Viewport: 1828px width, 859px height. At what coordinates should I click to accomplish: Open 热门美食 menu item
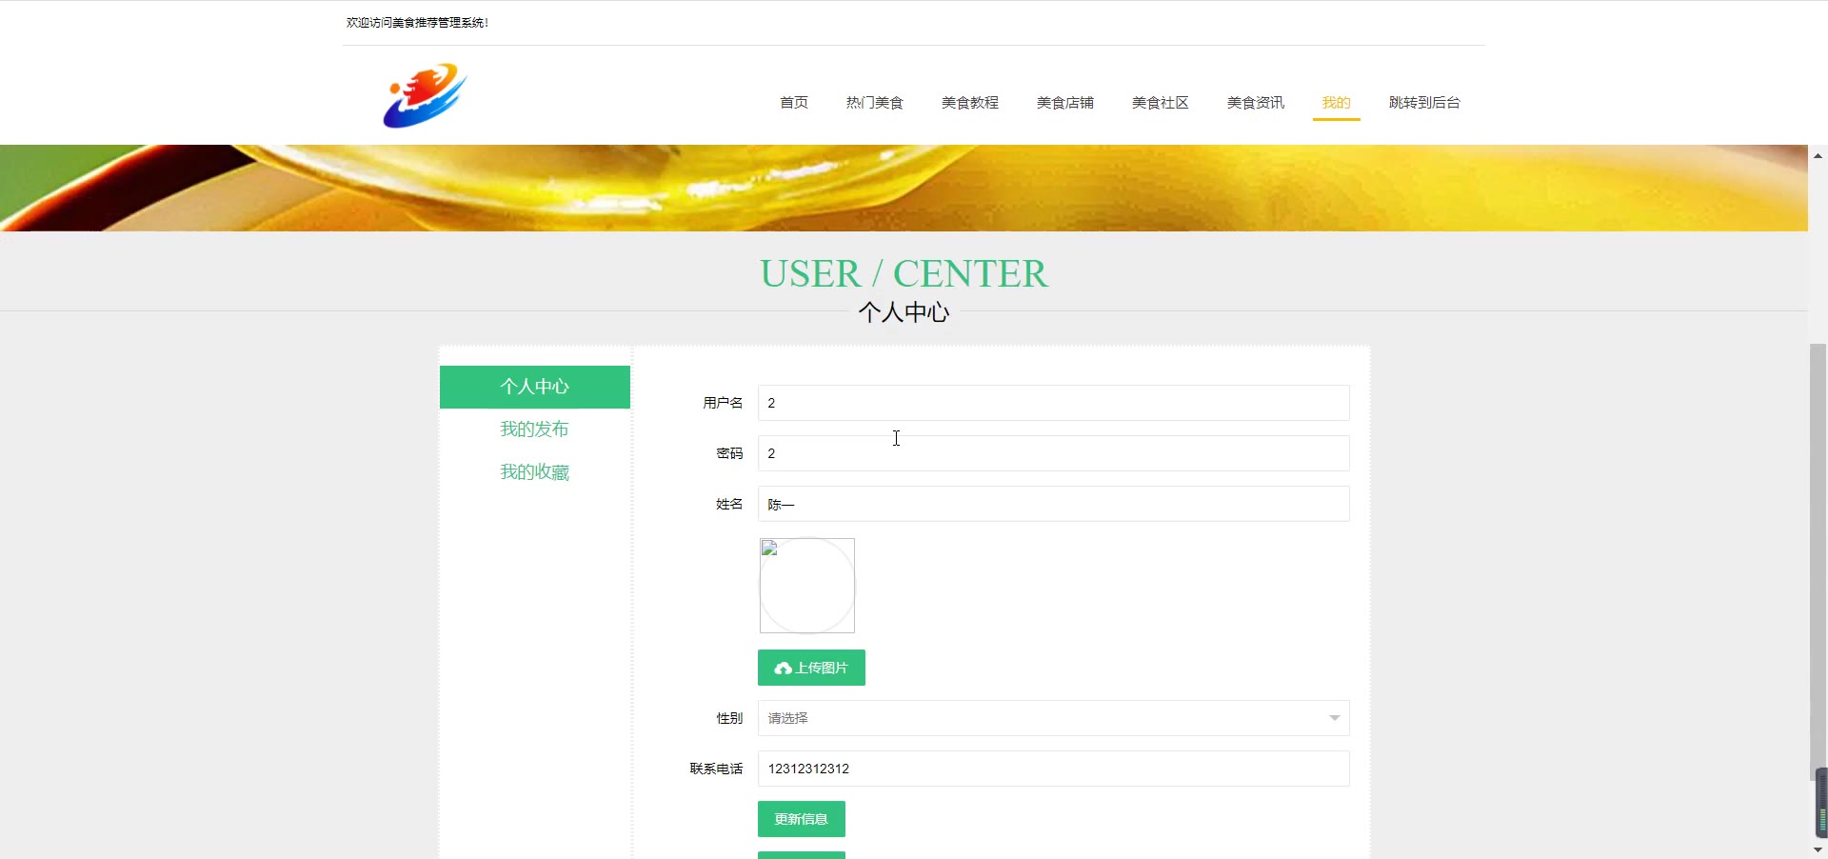tap(875, 103)
